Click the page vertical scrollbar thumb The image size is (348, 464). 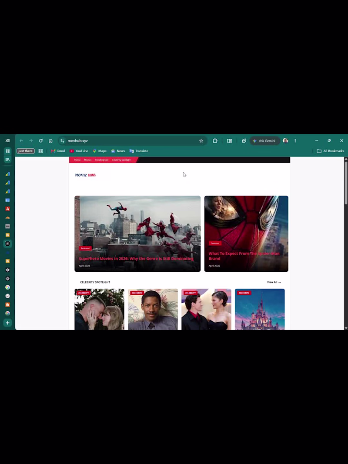(x=346, y=183)
